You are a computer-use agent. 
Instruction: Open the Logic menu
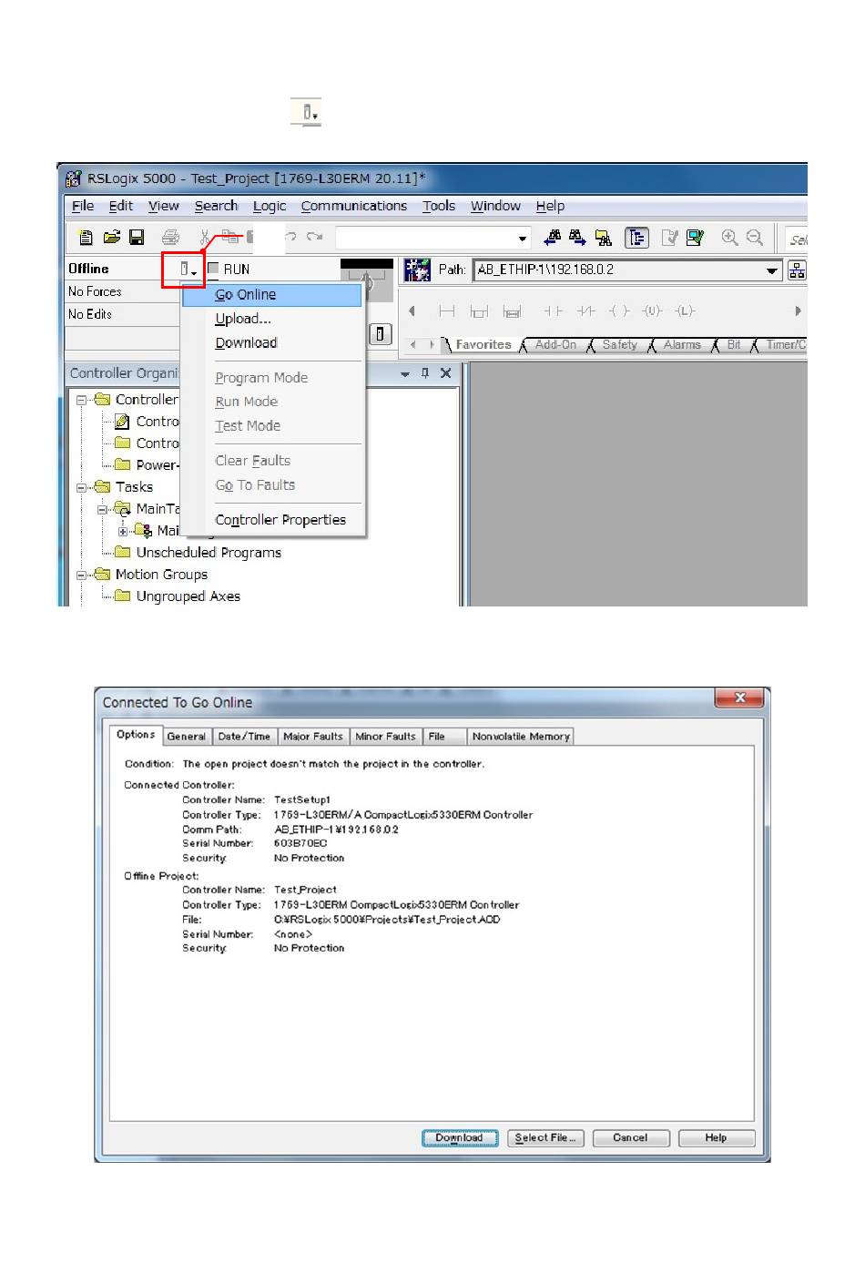pyautogui.click(x=270, y=206)
